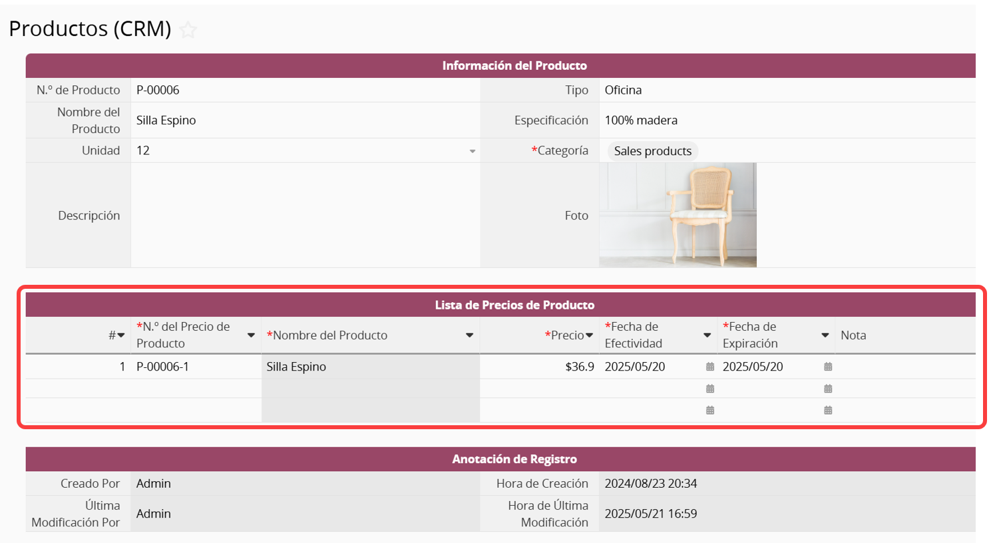Open calendar for first row Fecha de Expiración
Viewport: 997px width, 543px height.
(827, 367)
